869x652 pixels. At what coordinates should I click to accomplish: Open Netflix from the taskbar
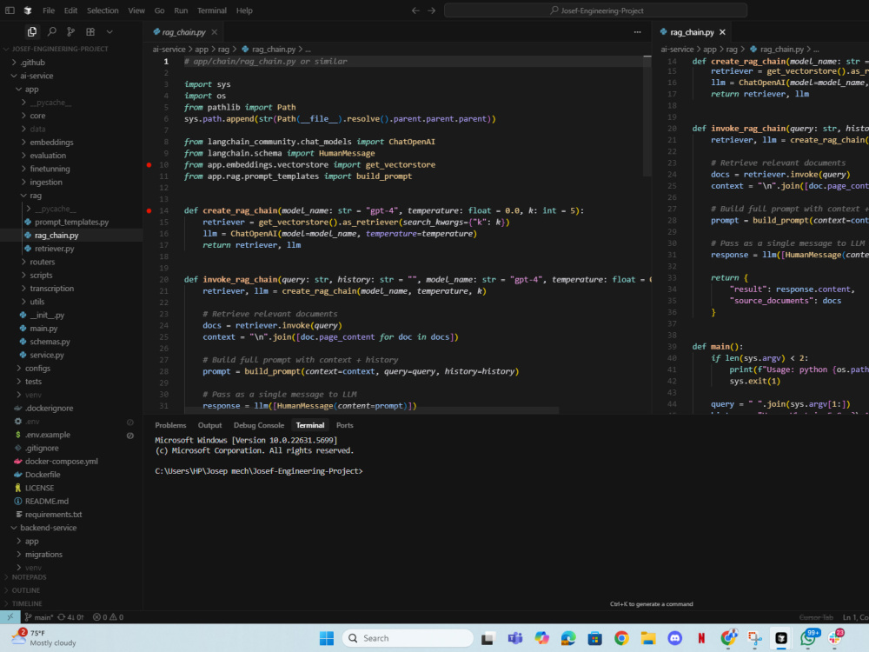[x=701, y=638]
